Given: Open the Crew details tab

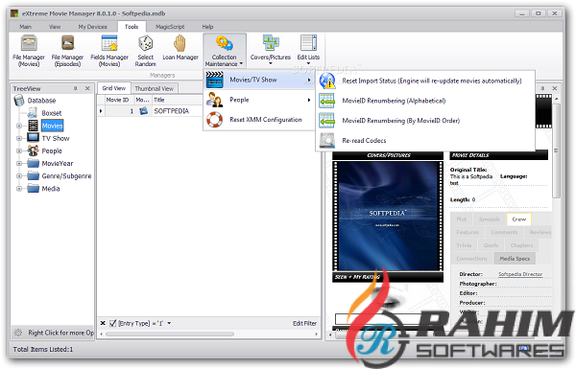Looking at the screenshot, I should (518, 219).
